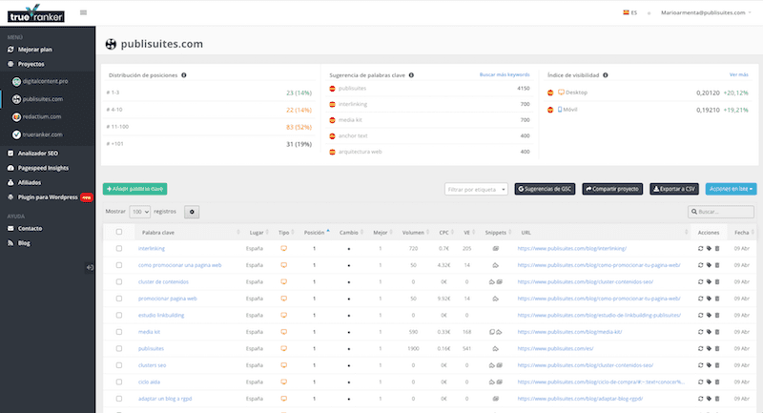Check the promocionar pagina web row checkbox
The image size is (763, 413).
pyautogui.click(x=118, y=299)
